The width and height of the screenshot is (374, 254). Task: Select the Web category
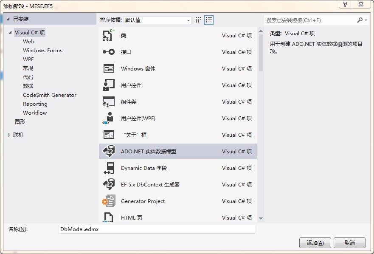click(x=28, y=41)
